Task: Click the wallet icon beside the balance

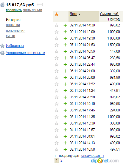Action: [x=2, y=5]
